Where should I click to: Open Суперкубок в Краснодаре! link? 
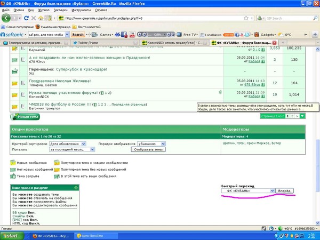(x=82, y=69)
